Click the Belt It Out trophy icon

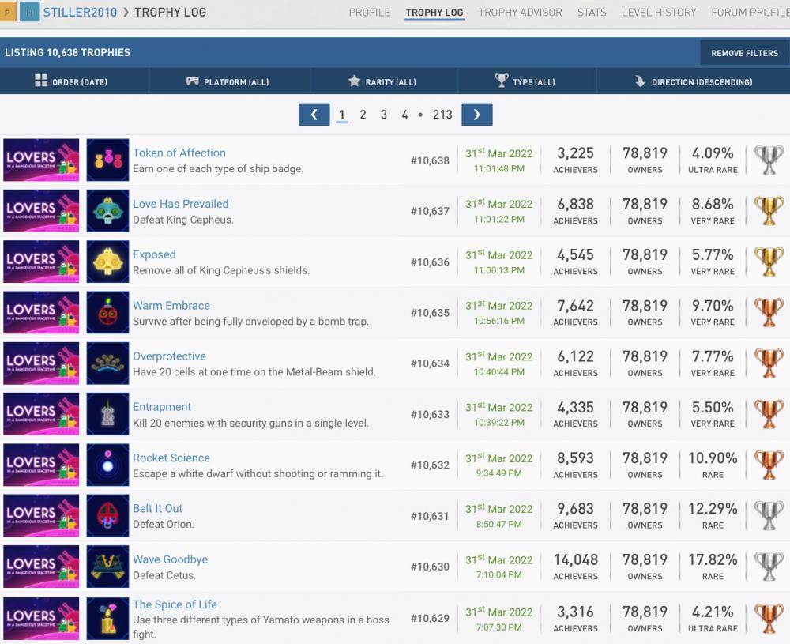[x=107, y=516]
